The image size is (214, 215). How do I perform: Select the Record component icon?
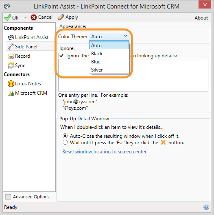(11, 56)
